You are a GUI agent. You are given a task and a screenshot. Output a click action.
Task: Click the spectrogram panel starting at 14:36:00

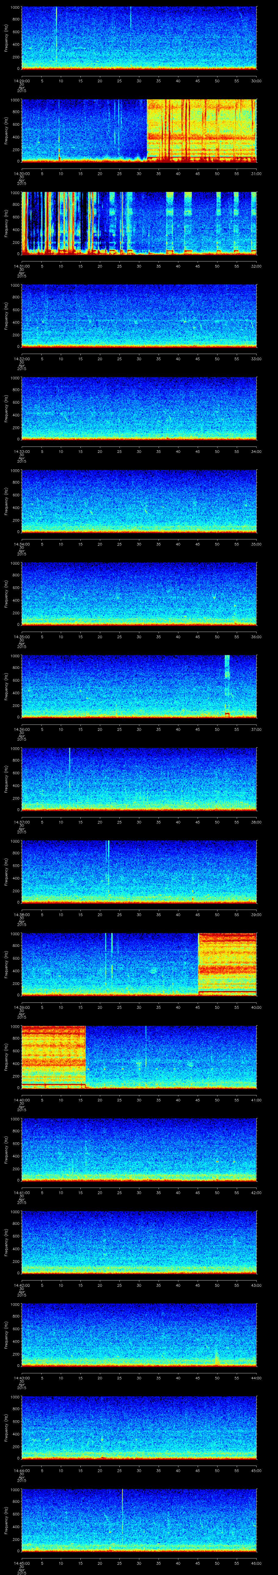[x=139, y=686]
